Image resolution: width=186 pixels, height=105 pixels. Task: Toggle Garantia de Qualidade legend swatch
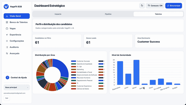click(74, 64)
